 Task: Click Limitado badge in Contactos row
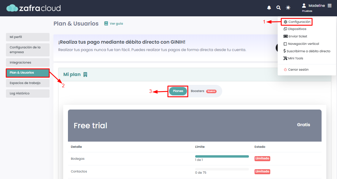(x=262, y=172)
